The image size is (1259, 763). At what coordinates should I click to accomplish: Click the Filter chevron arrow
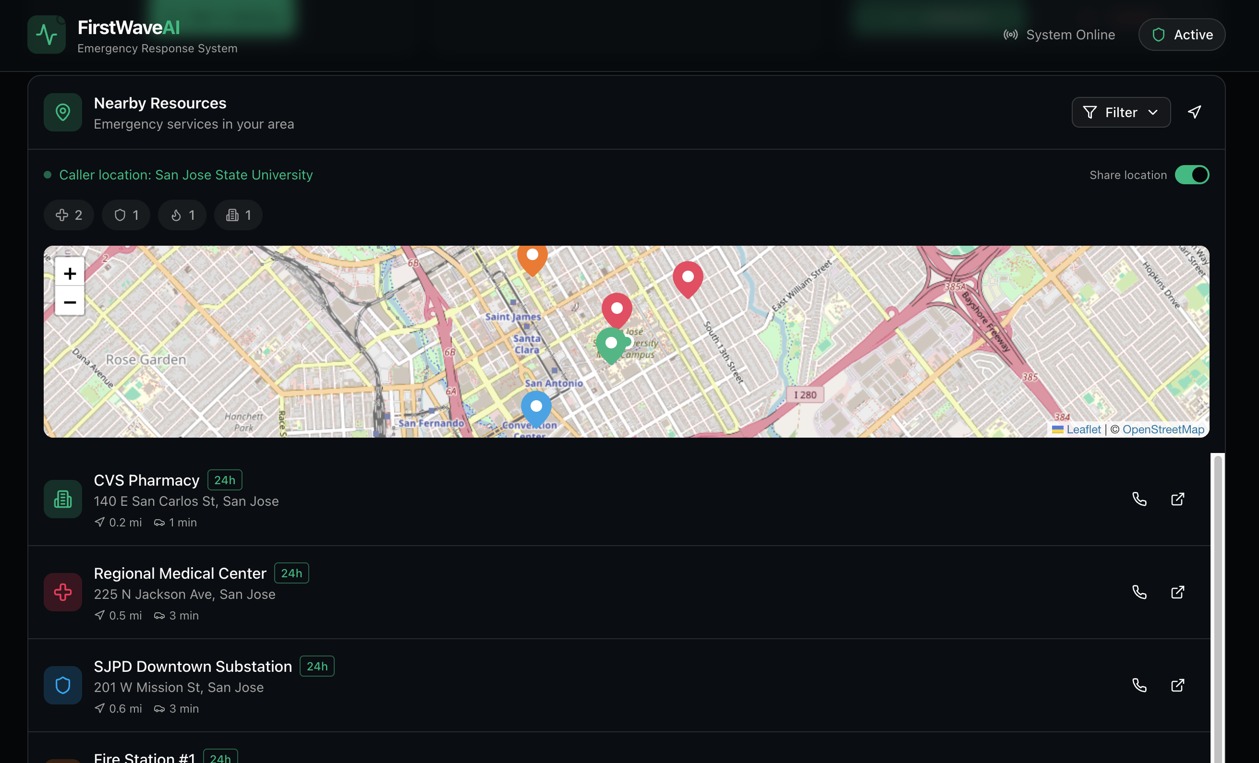point(1153,112)
